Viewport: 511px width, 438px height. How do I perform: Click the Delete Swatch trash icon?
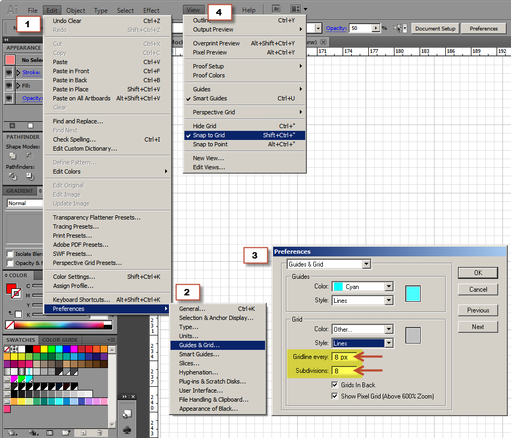100,433
